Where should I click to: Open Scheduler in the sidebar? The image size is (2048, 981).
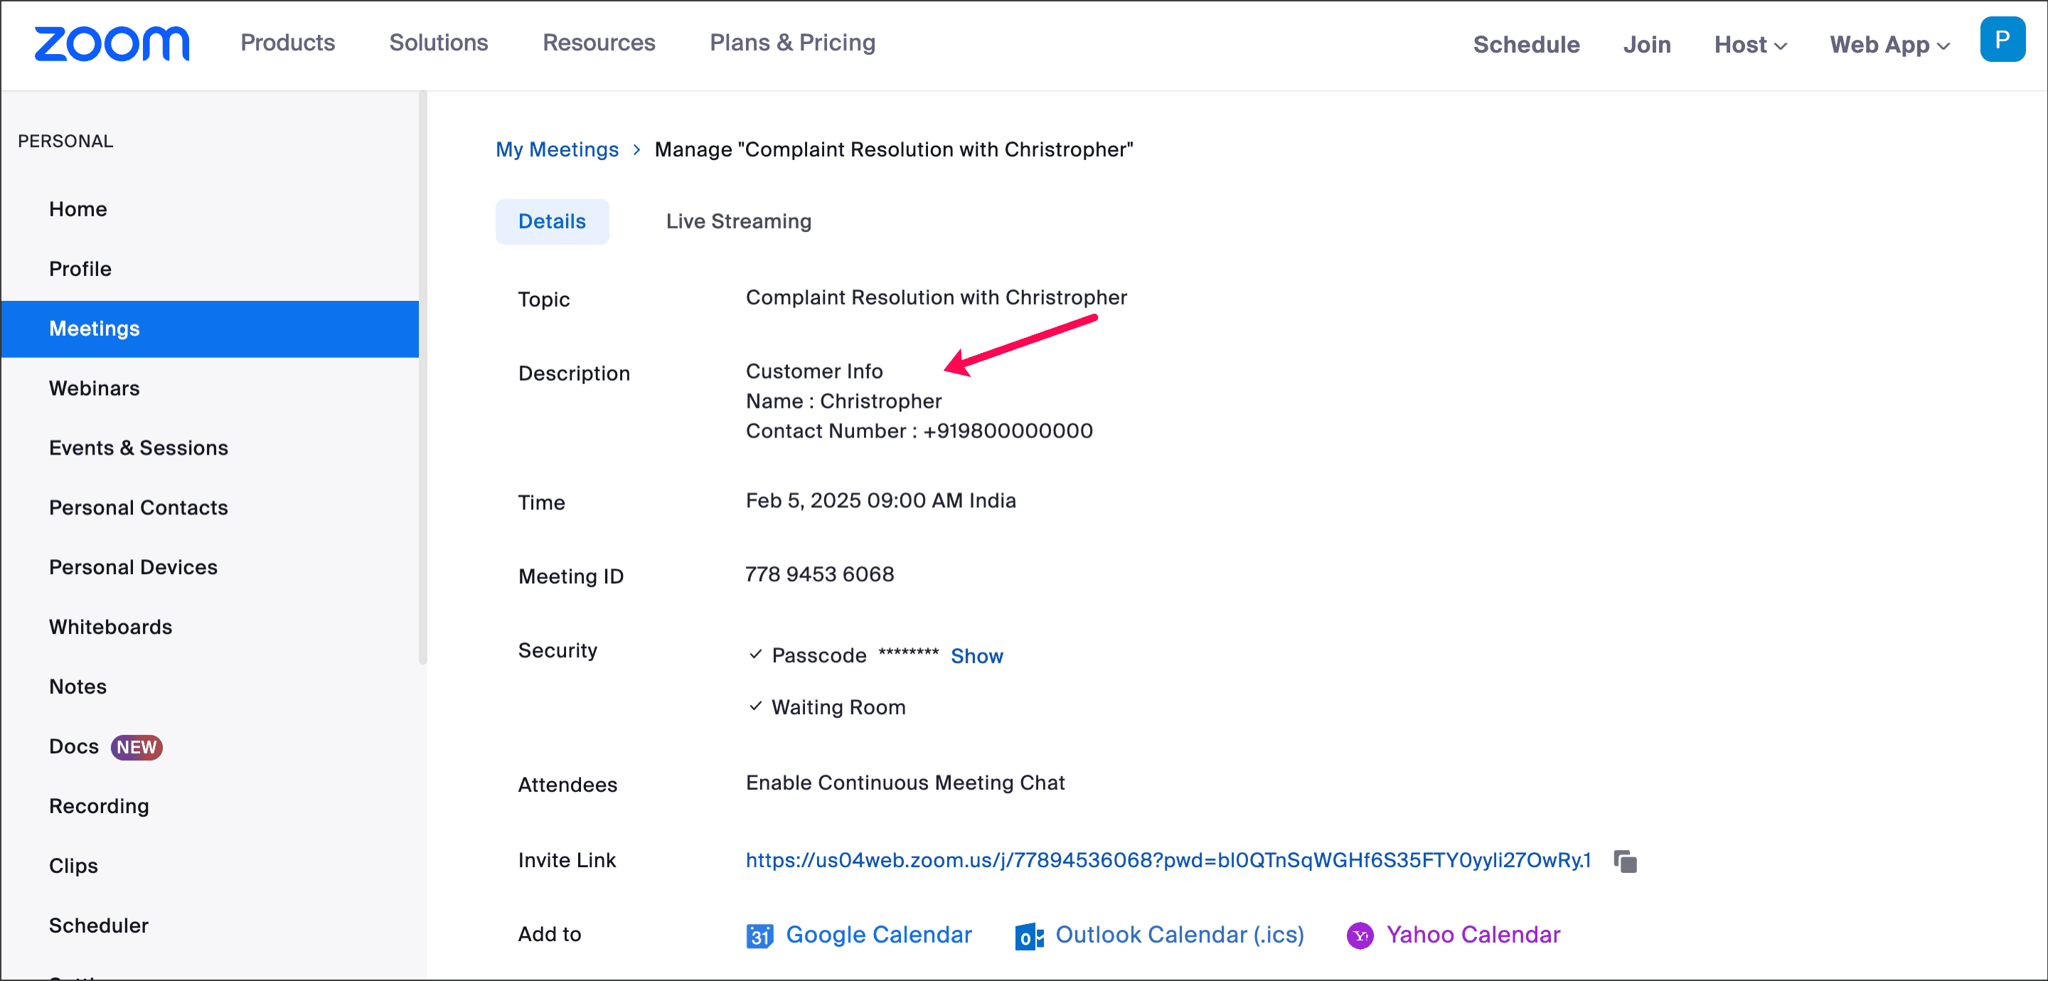point(99,926)
